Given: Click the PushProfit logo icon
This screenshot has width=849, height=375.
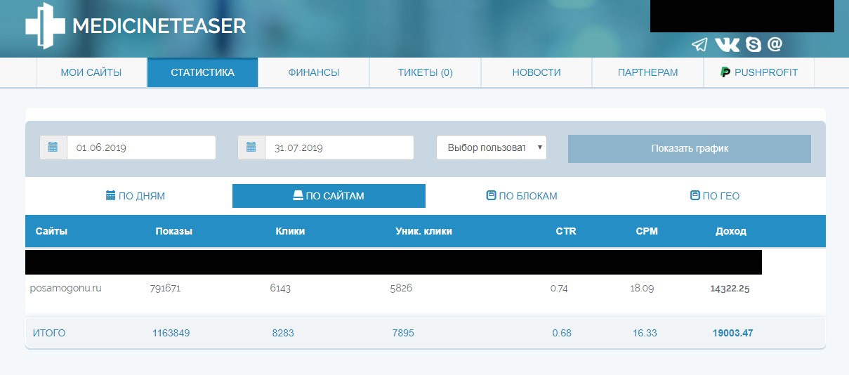Looking at the screenshot, I should pyautogui.click(x=725, y=72).
